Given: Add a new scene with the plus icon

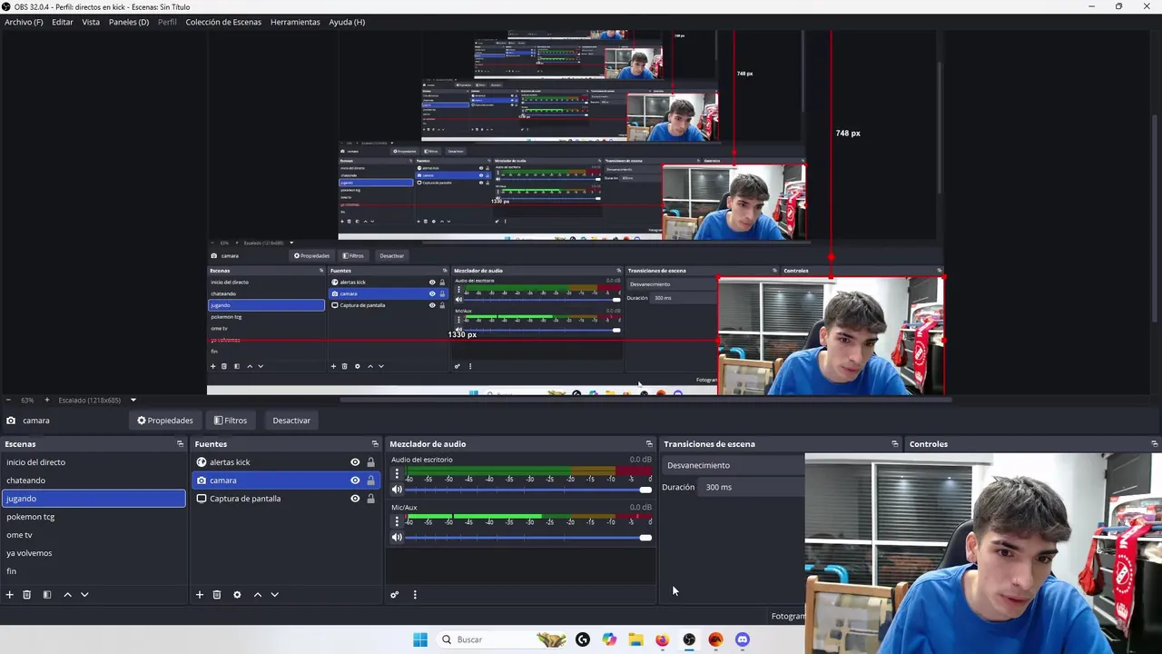Looking at the screenshot, I should (x=10, y=595).
